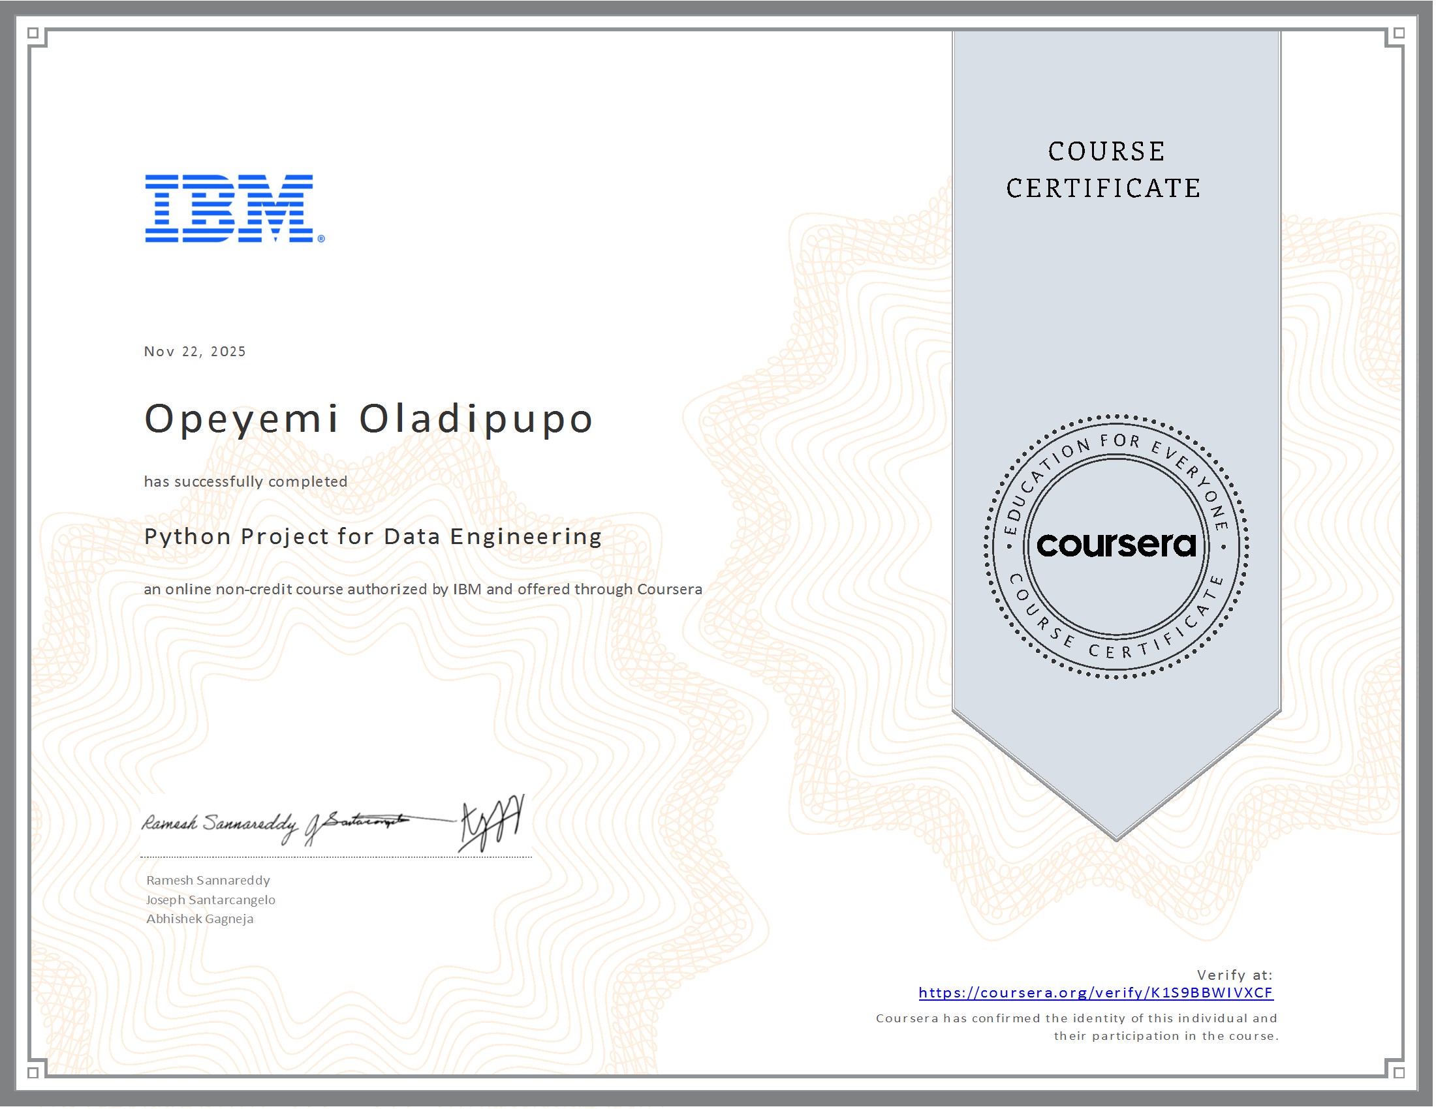Click the dotted signature divider line
The image size is (1436, 1109).
(336, 855)
